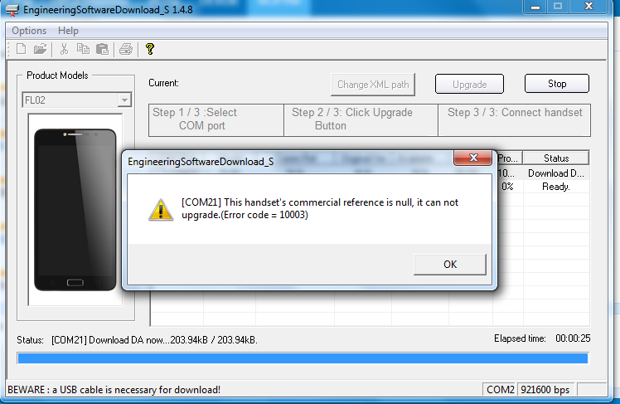Click the New document toolbar icon
Image resolution: width=620 pixels, height=404 pixels.
coord(22,49)
